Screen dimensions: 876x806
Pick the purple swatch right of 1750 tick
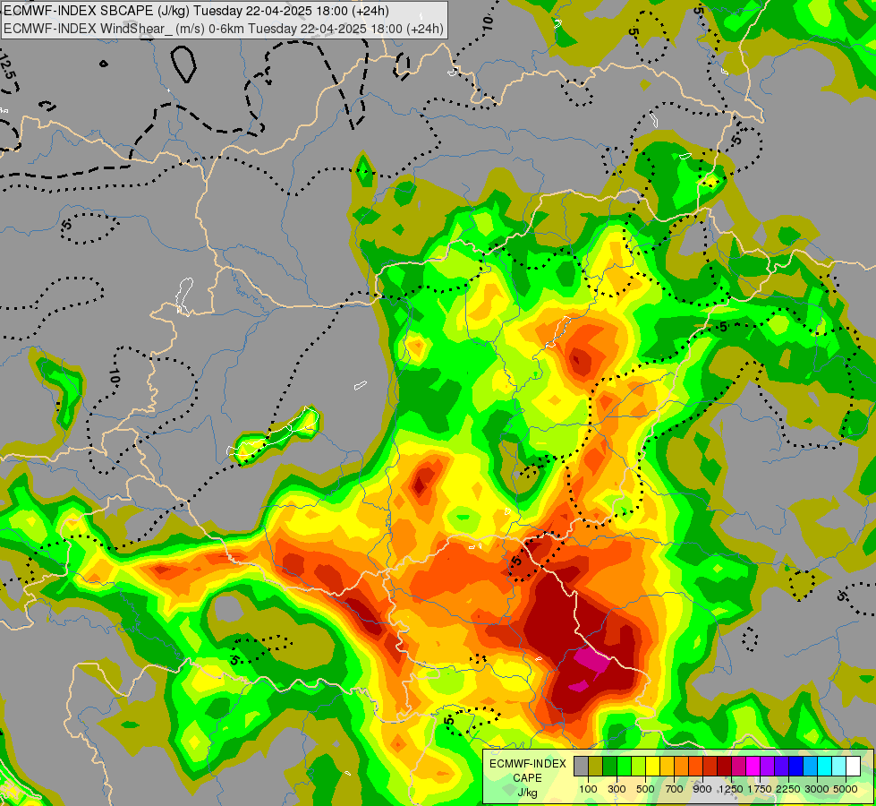(768, 766)
